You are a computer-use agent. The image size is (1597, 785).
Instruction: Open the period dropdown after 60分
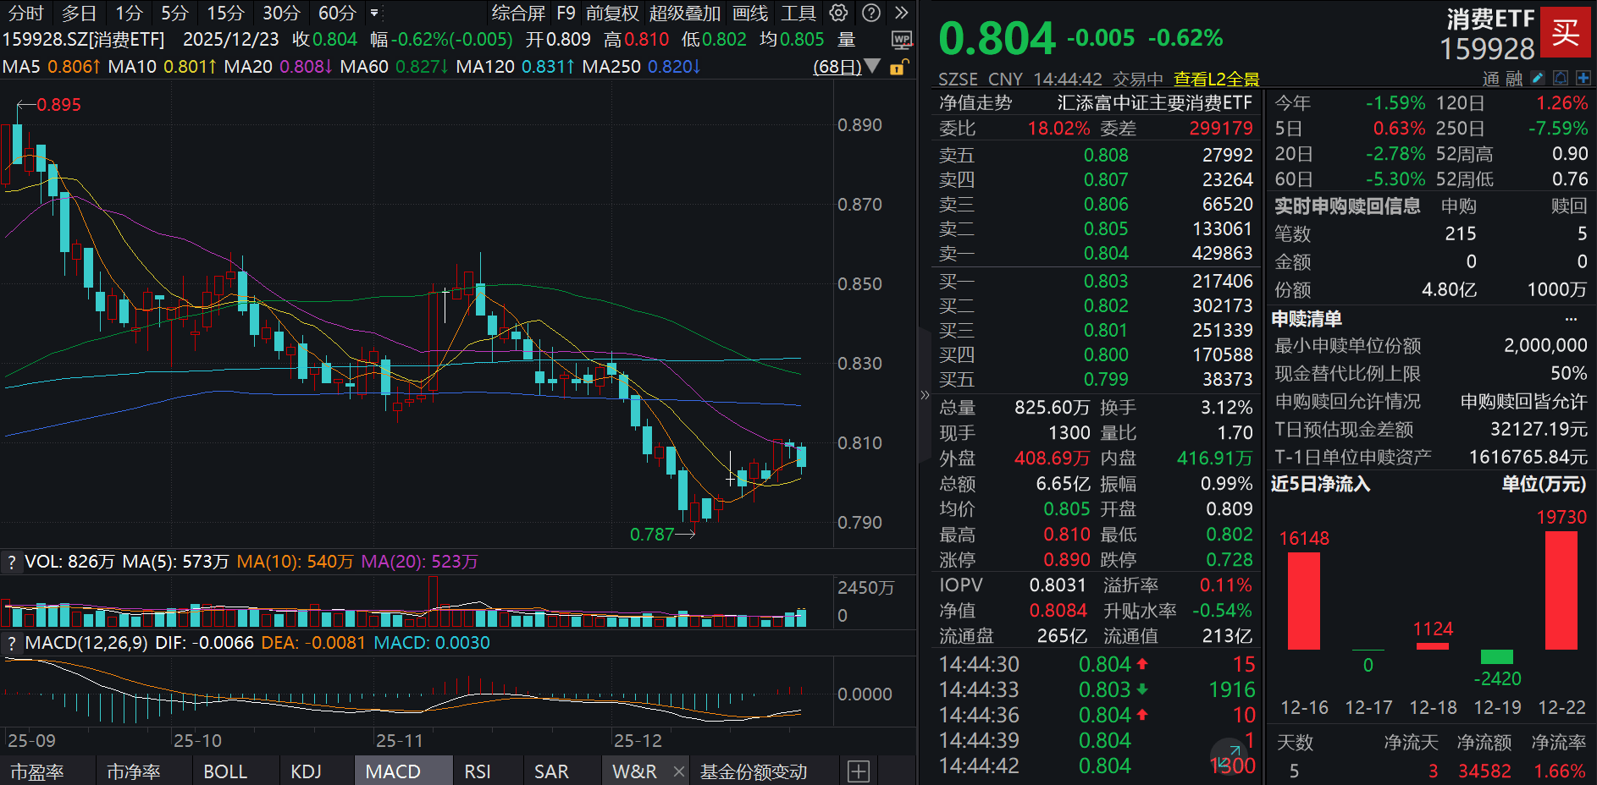pos(374,13)
